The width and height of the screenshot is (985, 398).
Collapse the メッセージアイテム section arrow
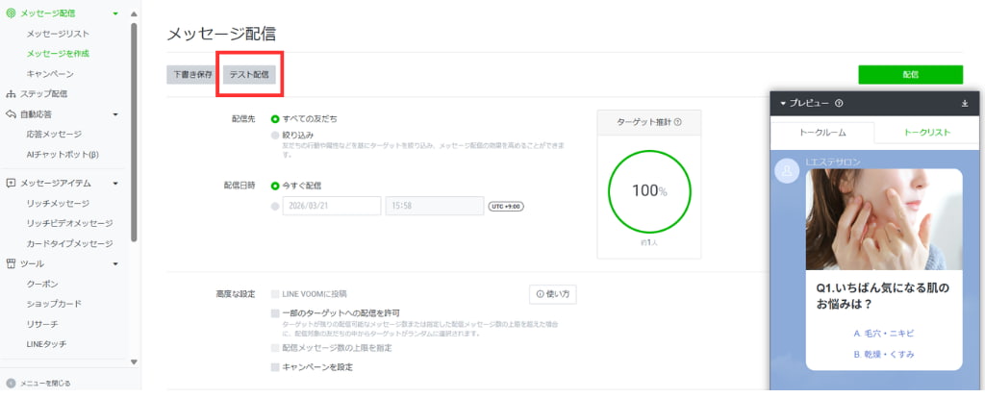click(x=115, y=184)
